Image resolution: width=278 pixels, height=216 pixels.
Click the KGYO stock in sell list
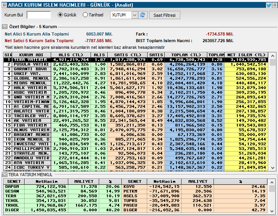[129, 187]
